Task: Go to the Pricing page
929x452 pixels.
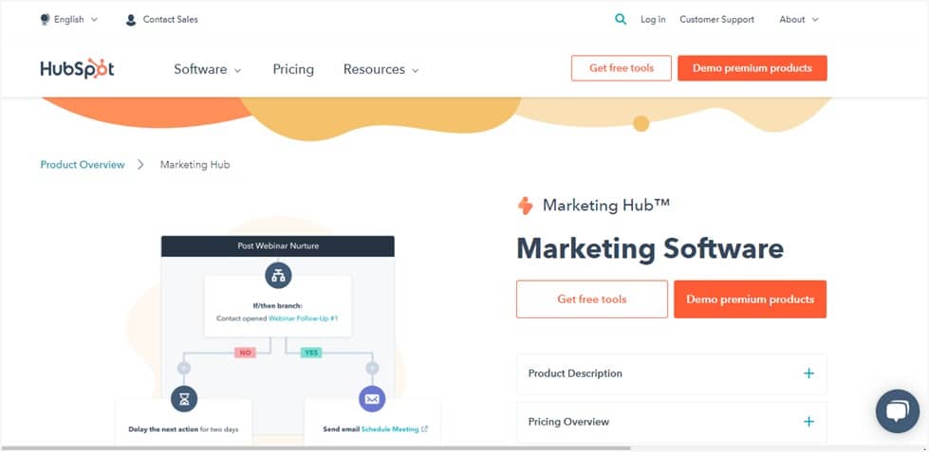Action: [x=292, y=69]
